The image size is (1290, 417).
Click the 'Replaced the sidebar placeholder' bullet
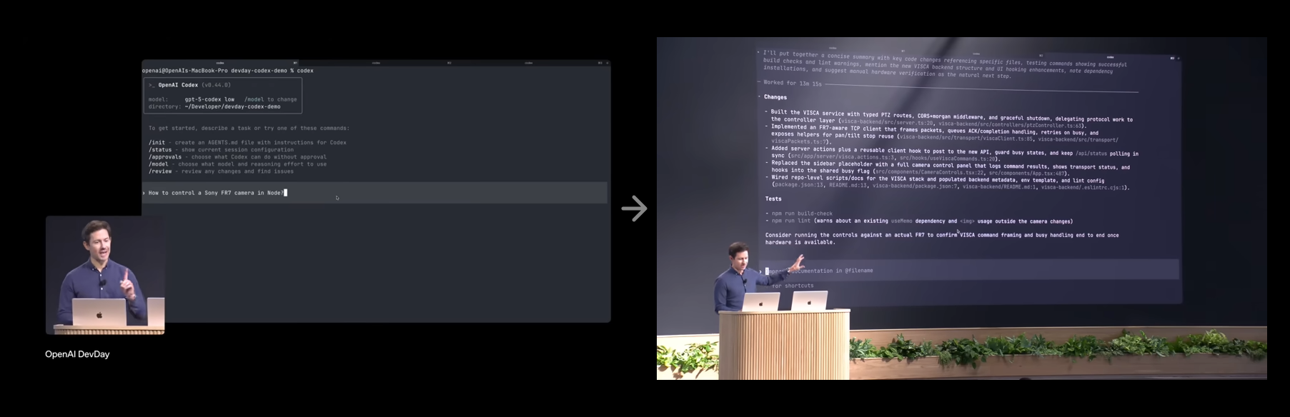click(x=948, y=169)
